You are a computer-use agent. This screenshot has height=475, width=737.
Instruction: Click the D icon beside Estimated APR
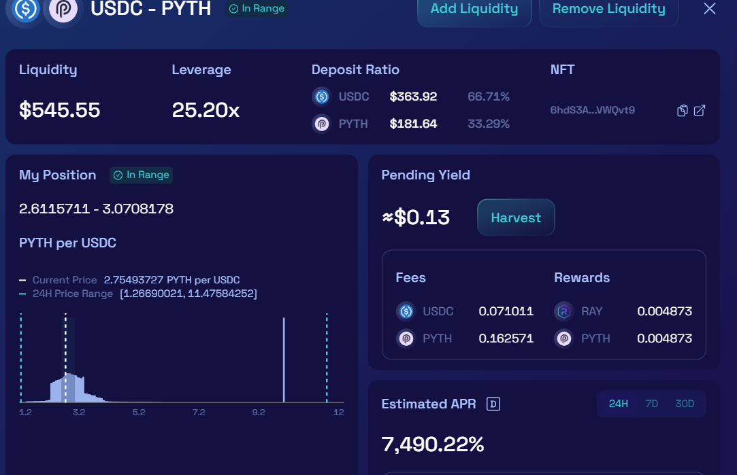493,404
